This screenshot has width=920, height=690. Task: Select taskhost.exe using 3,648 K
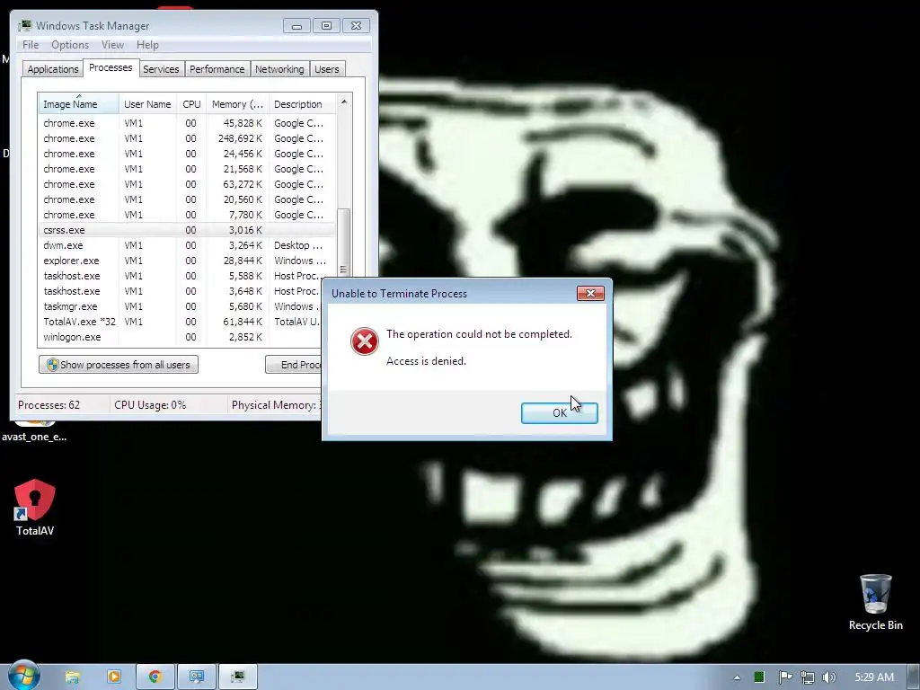click(181, 291)
